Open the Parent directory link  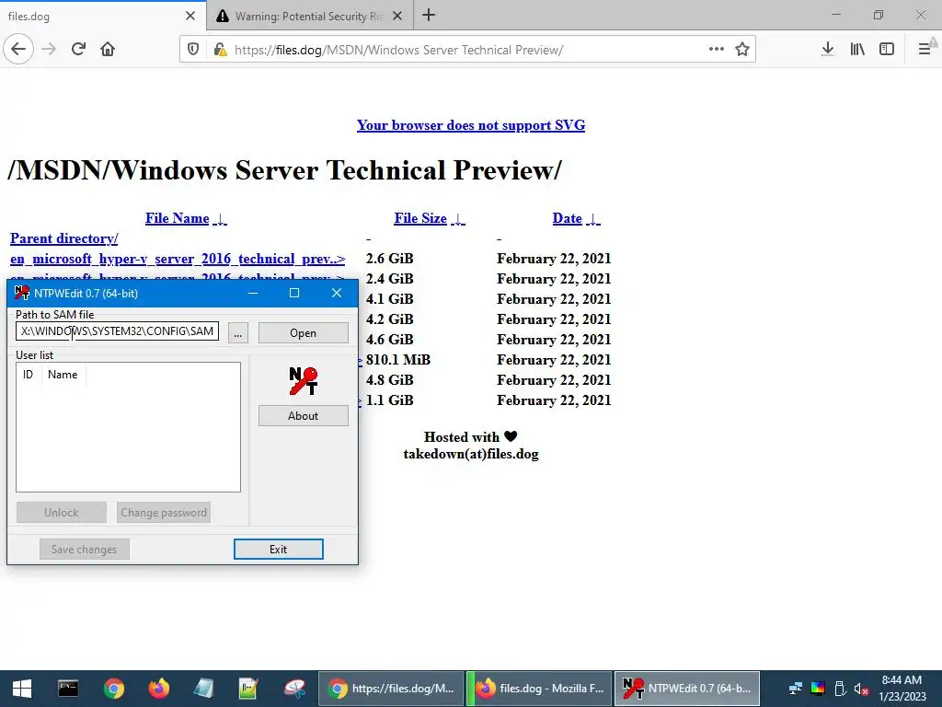(63, 238)
